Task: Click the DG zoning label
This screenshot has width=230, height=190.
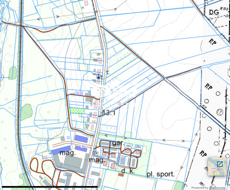Action: 214,12
